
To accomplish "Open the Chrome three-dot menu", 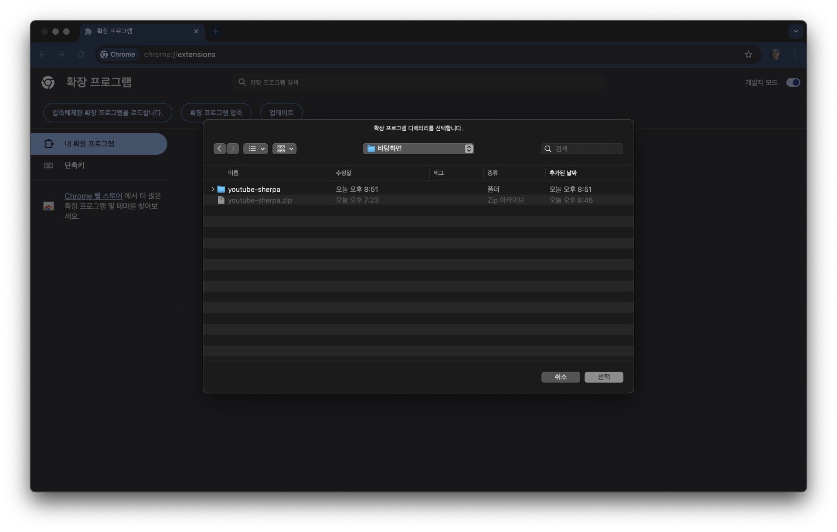I will click(x=794, y=54).
